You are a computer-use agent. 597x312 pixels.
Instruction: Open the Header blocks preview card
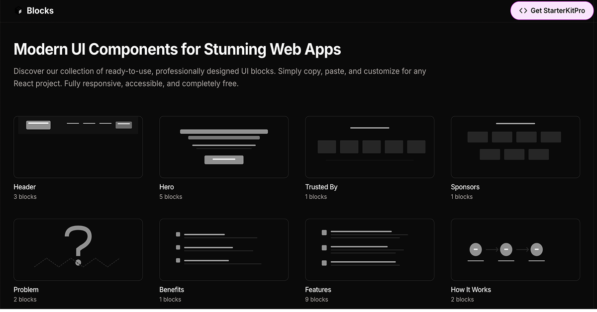[78, 147]
